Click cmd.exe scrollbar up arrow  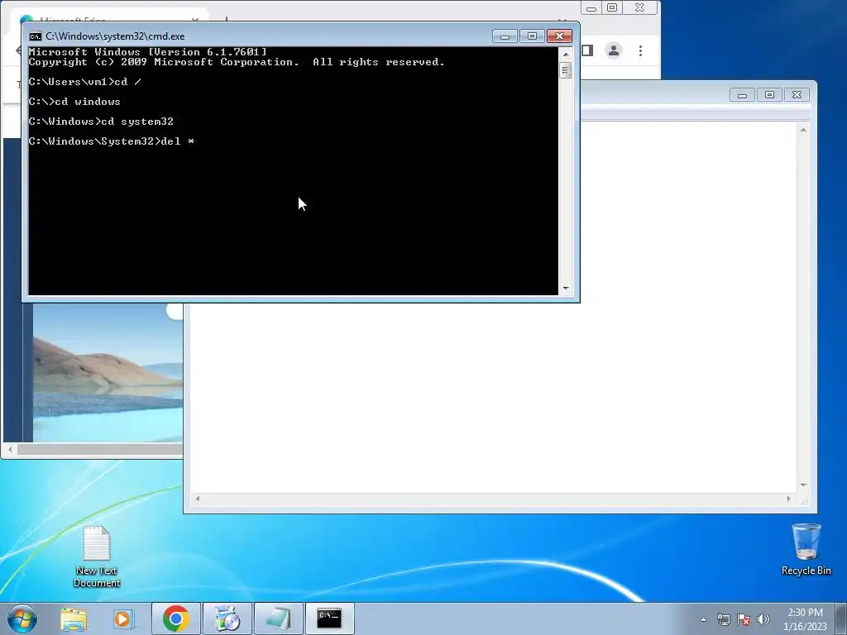coord(566,54)
